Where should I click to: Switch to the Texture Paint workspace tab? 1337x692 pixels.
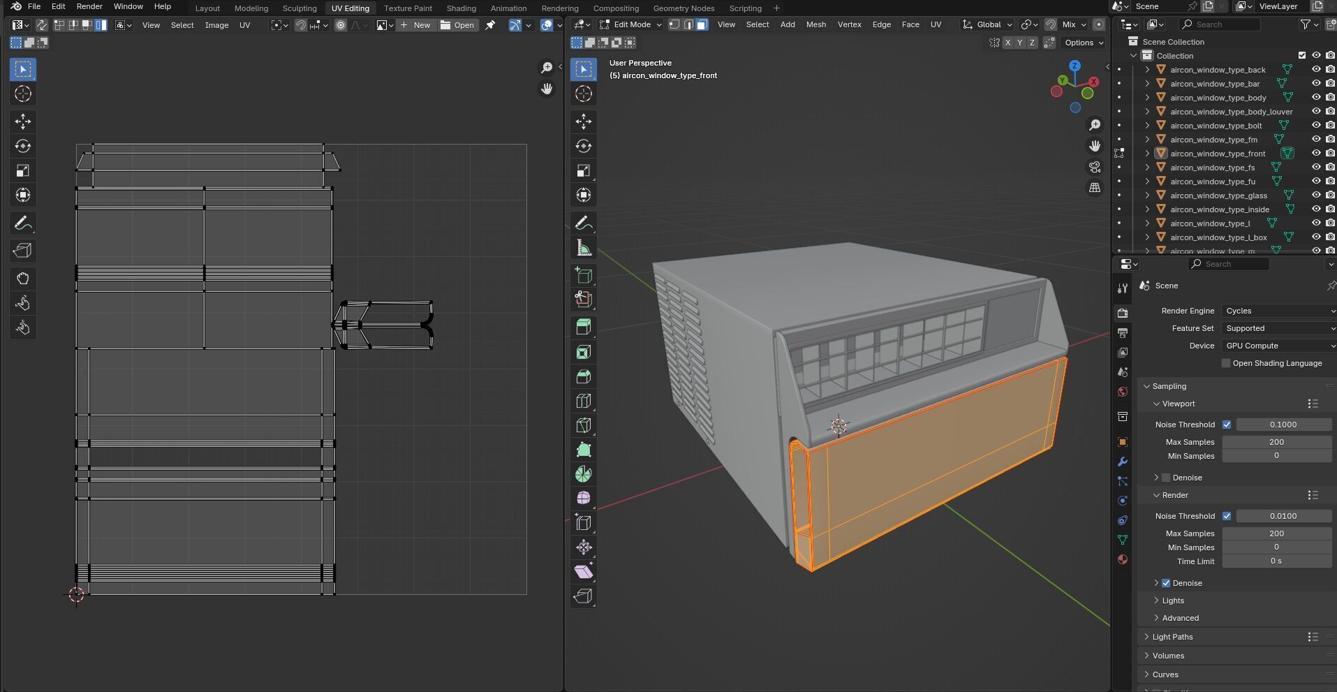[408, 8]
